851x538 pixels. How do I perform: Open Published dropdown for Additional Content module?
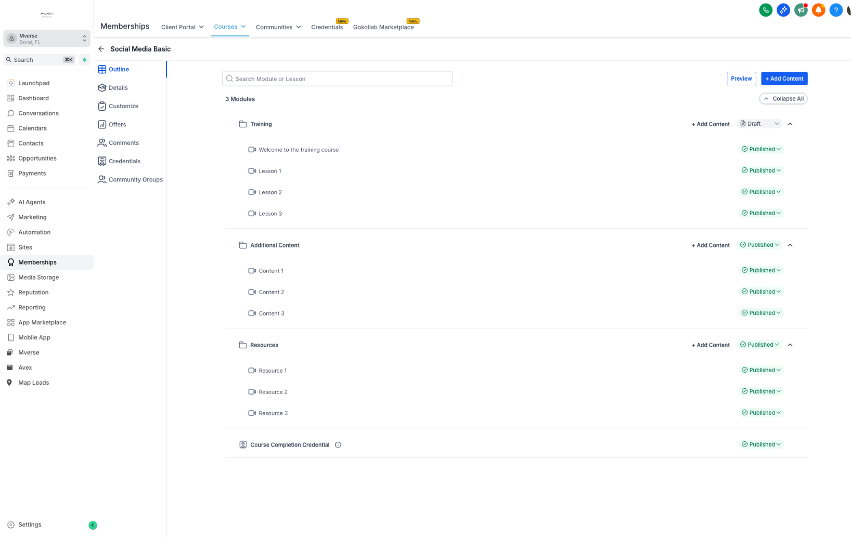[759, 245]
